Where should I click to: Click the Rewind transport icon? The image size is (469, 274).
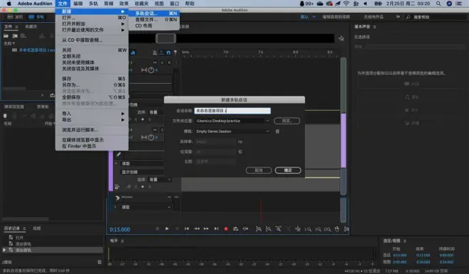tap(197, 229)
